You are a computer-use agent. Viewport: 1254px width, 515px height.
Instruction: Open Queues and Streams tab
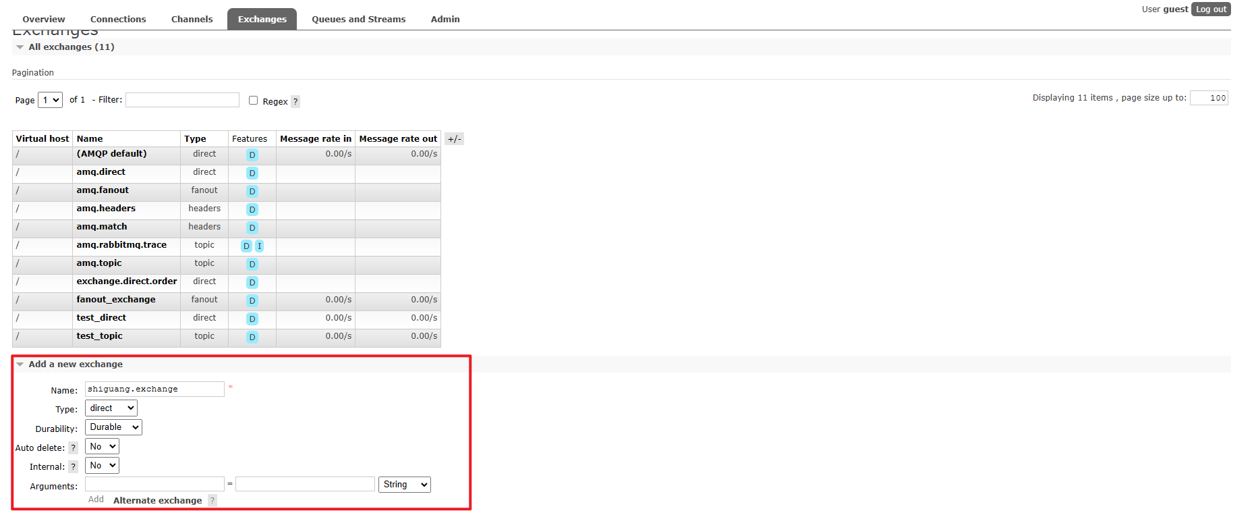pos(359,19)
